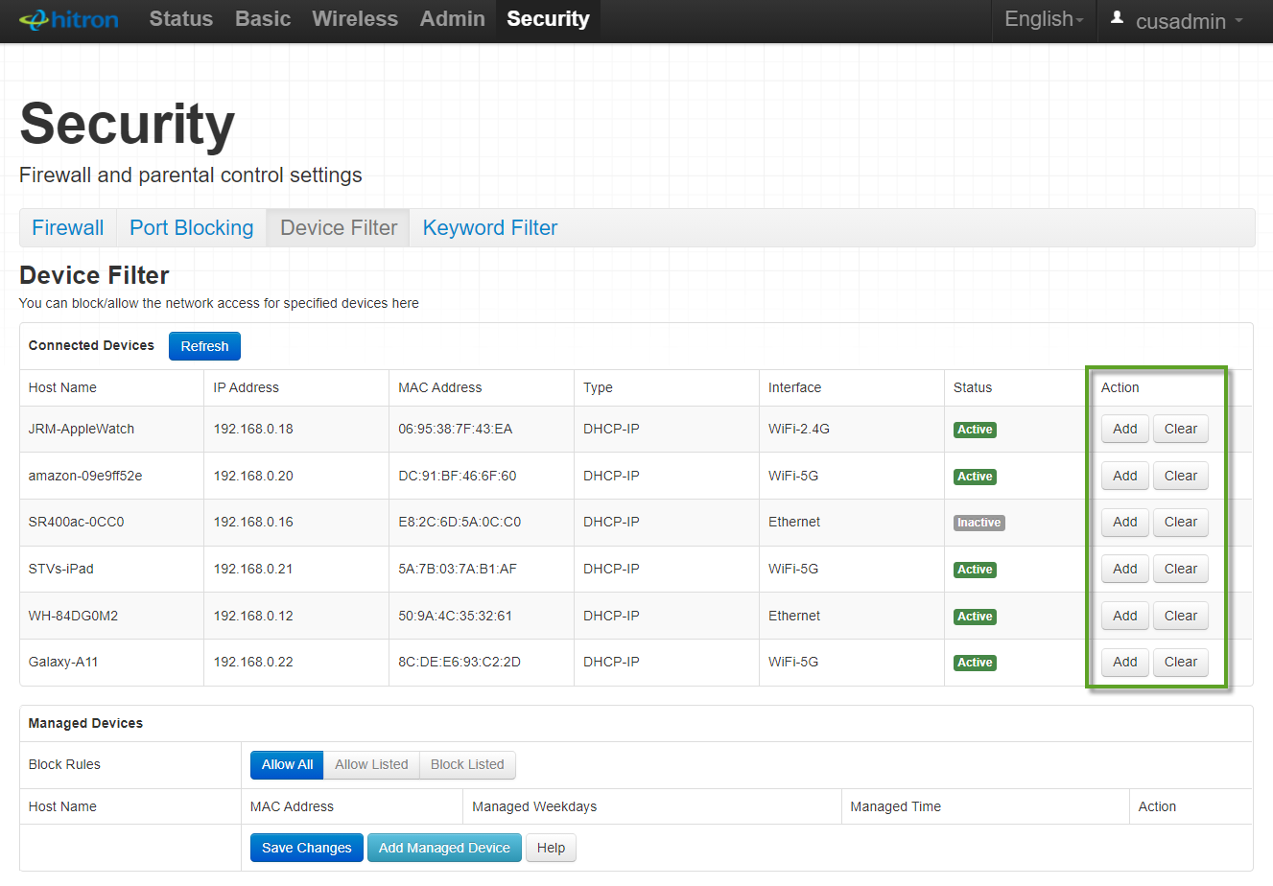Click the Active badge for JRM-AppleWatch
The image size is (1273, 886).
[975, 430]
